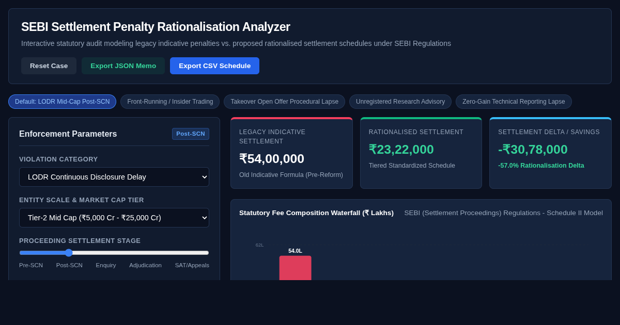
Task: Click the SEBI Settlement Penalty Rationalisation Analyzer title
Action: (156, 27)
